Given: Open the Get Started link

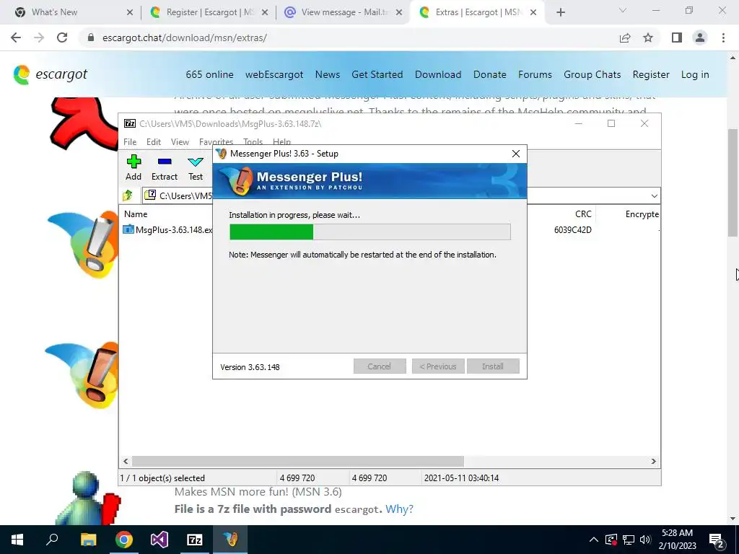Looking at the screenshot, I should coord(377,74).
